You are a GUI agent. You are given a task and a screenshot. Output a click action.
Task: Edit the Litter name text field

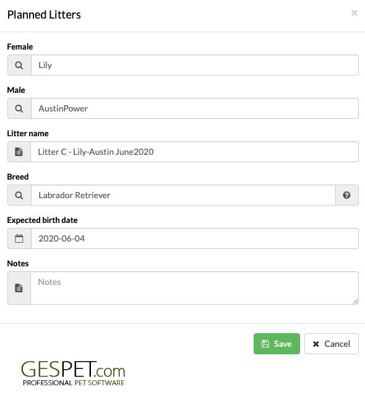pyautogui.click(x=194, y=152)
